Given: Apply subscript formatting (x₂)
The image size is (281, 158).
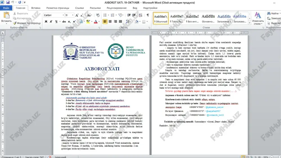Looking at the screenshot, I should (x=69, y=22).
